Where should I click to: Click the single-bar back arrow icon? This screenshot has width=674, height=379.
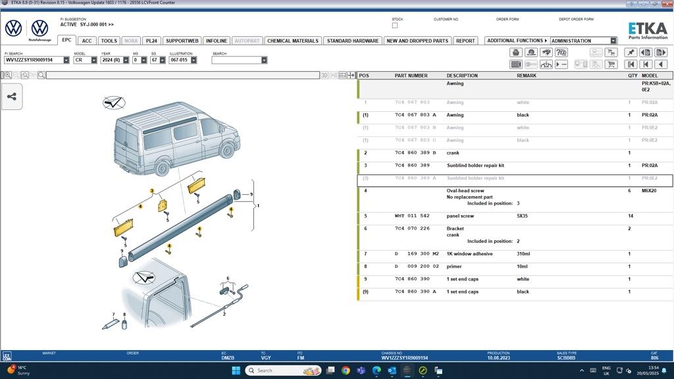[646, 64]
